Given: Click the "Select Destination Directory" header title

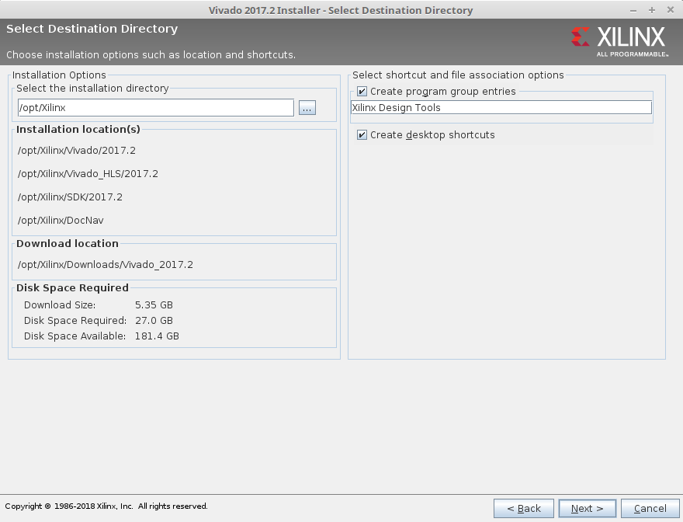Looking at the screenshot, I should [92, 29].
